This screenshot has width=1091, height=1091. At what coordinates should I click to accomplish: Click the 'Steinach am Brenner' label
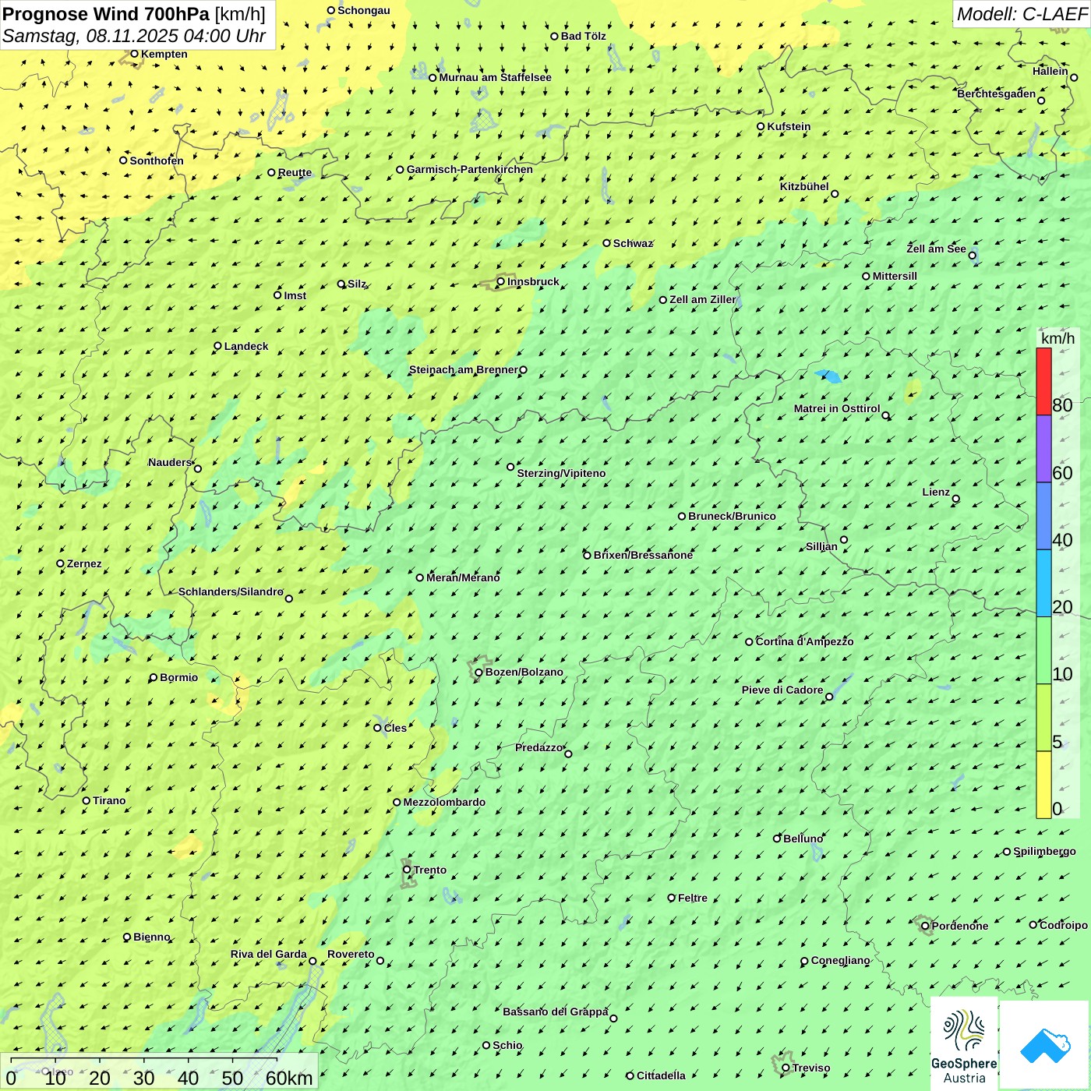pyautogui.click(x=464, y=369)
